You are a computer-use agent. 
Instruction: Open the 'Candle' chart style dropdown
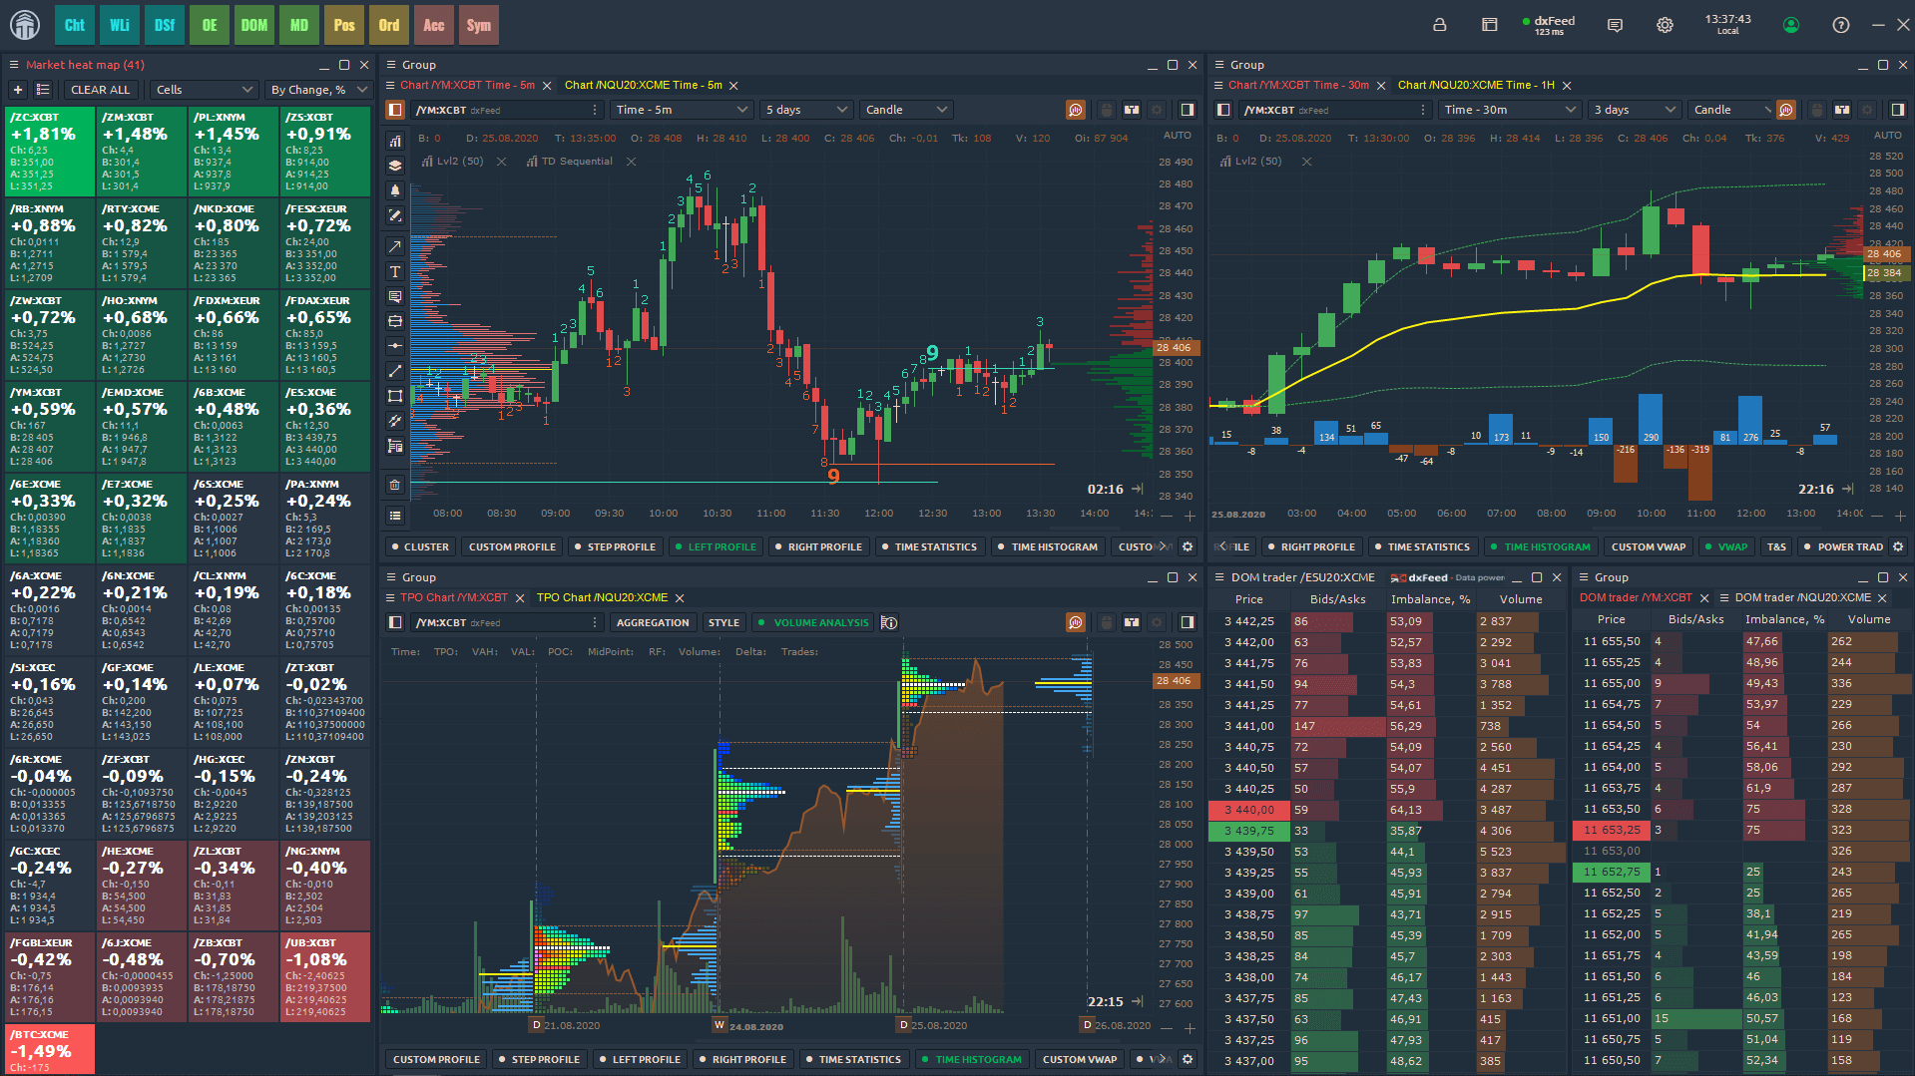[905, 110]
